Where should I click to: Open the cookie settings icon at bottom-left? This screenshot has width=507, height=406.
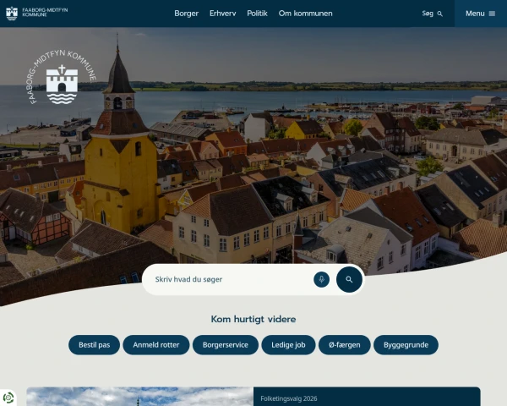[x=9, y=398]
